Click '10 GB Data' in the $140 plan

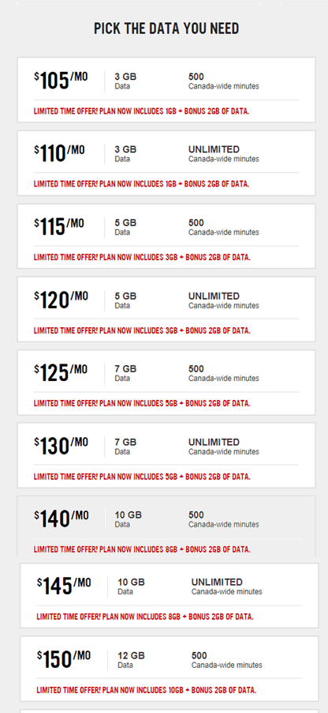(x=128, y=519)
